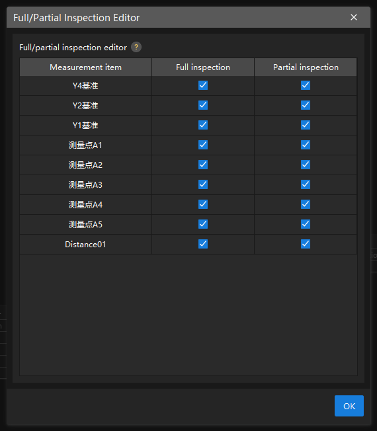This screenshot has width=377, height=431.
Task: Select the 测量点A3 row label
Action: coord(85,184)
